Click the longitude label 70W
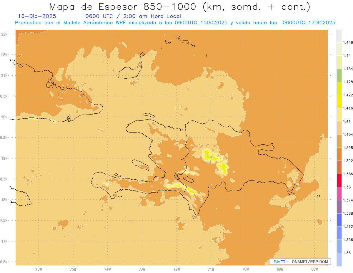Screen dimensions: 353x273 pos(246,269)
